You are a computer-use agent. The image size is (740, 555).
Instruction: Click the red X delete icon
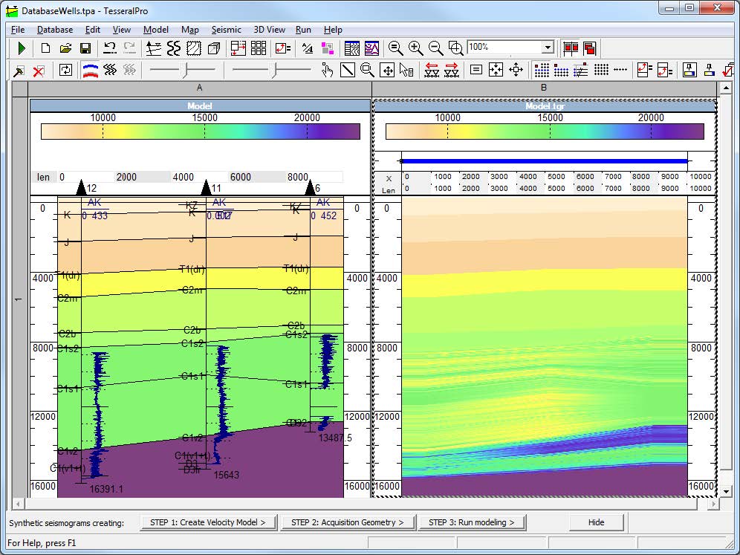click(39, 70)
